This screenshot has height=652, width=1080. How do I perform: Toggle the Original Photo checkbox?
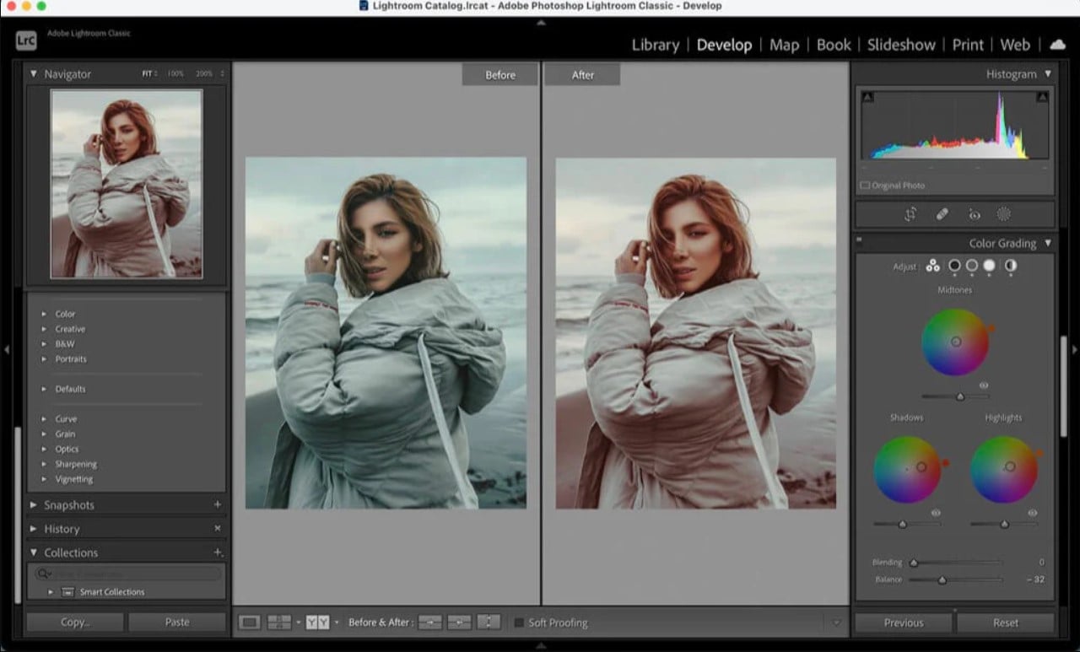pos(865,186)
